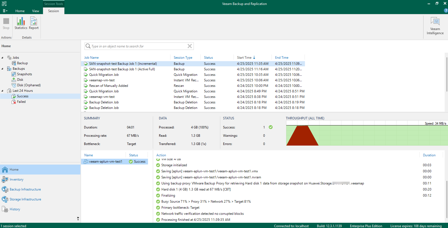448x228 pixels.
Task: Sort by End Time column
Action: pyautogui.click(x=282, y=58)
